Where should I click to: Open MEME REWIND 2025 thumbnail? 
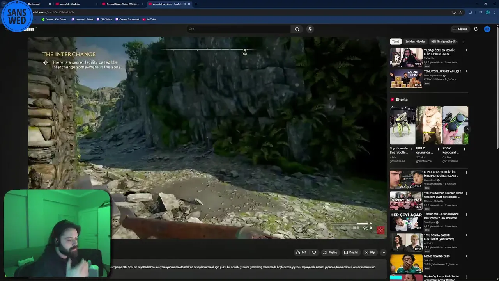pyautogui.click(x=406, y=264)
